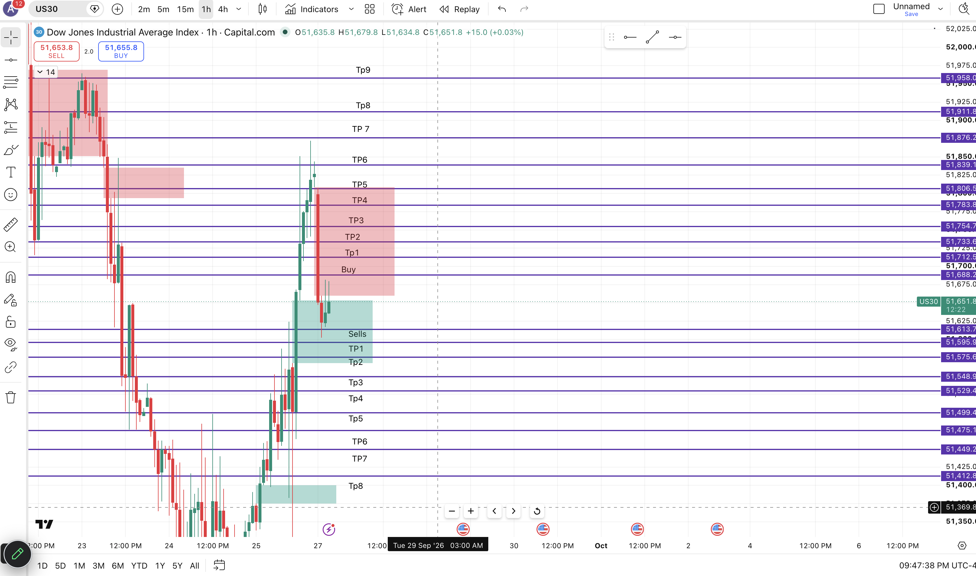Switch to 15m timeframe
The height and width of the screenshot is (576, 976).
pos(185,9)
